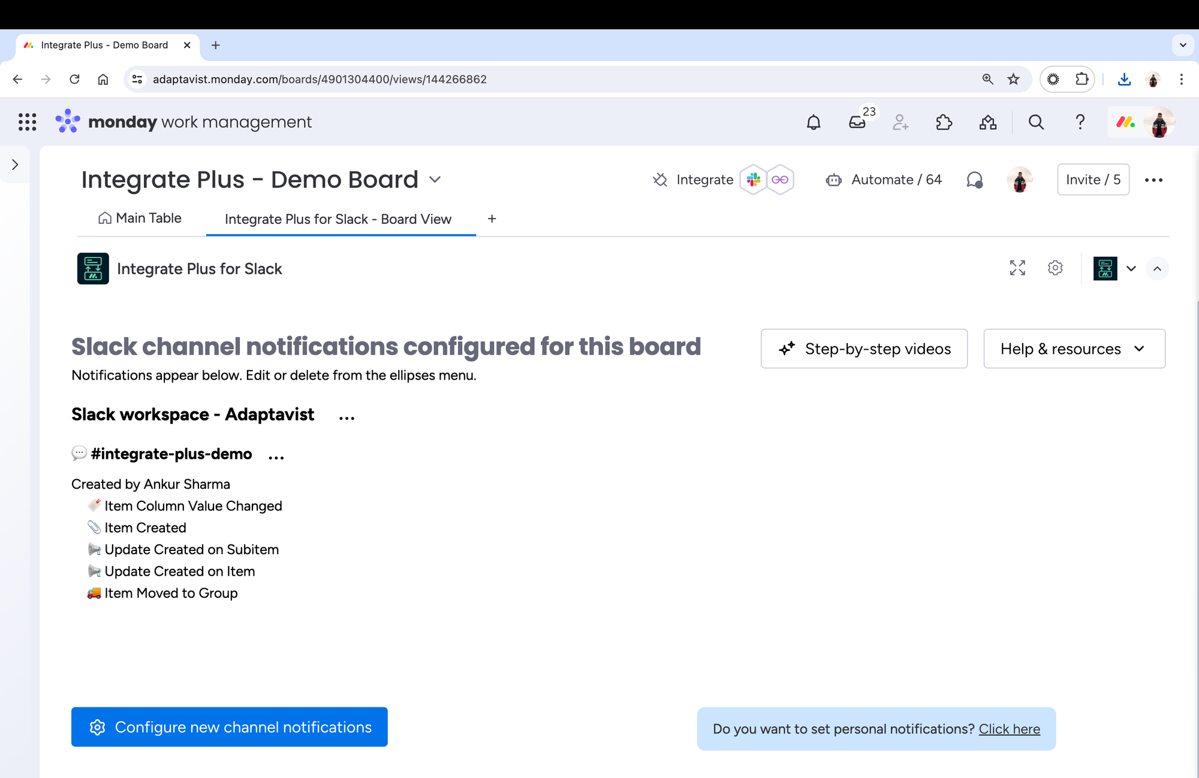The width and height of the screenshot is (1199, 778).
Task: Open ellipsis menu for #integrate-plus-demo channel
Action: pos(276,458)
